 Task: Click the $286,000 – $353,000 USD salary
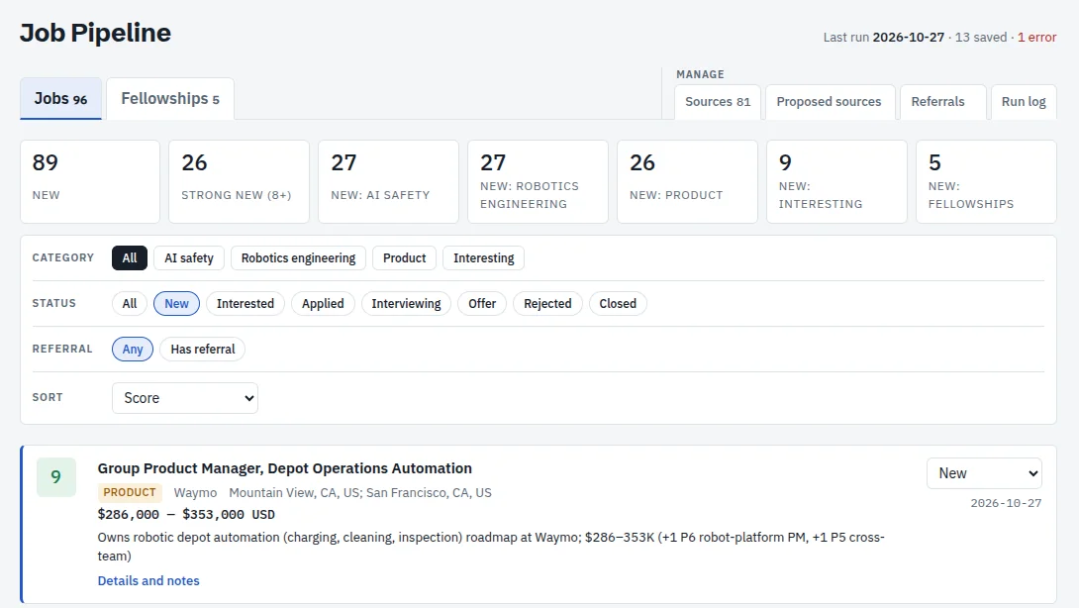coord(186,514)
